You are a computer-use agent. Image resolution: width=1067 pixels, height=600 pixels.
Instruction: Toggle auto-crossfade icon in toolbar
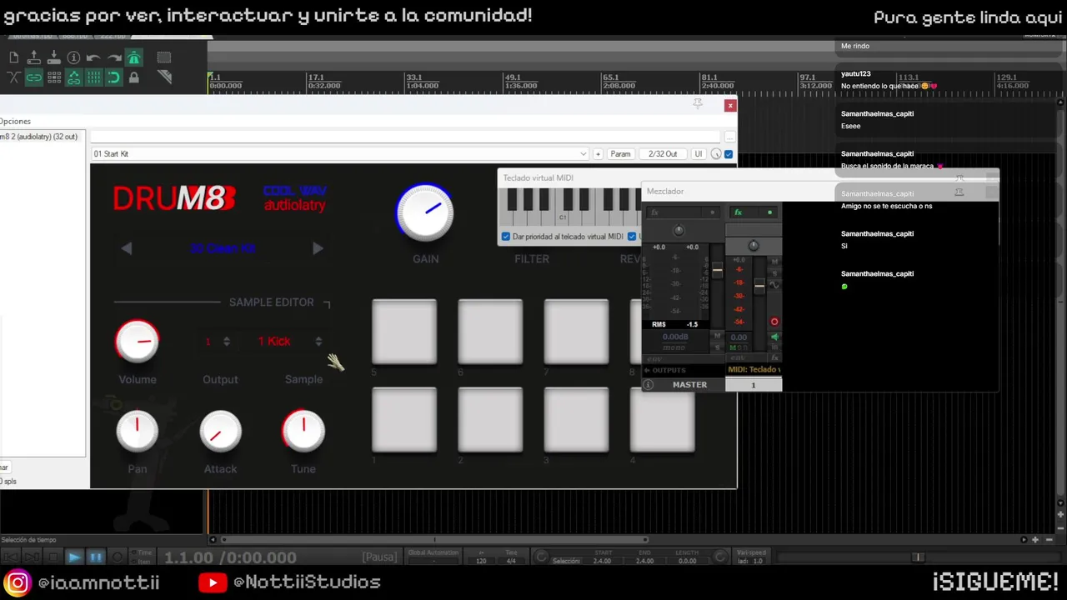pos(13,77)
